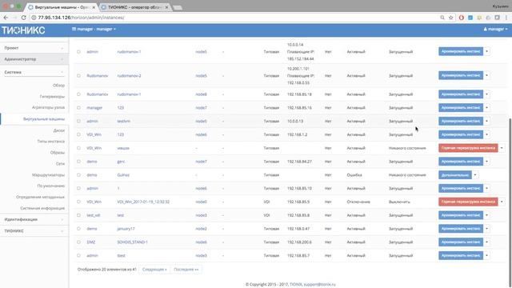Open the SOHOIS_STAND-1 instance link
512x288 pixels.
point(132,242)
